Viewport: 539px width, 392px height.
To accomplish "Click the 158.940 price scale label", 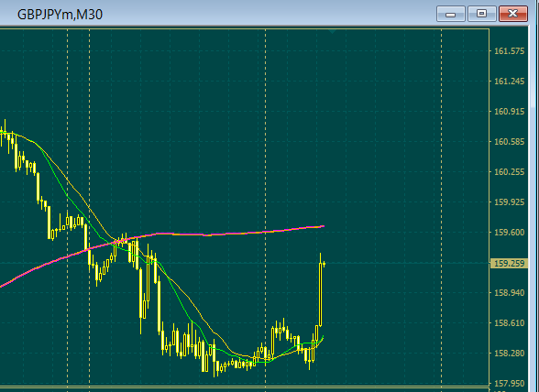I will click(509, 293).
